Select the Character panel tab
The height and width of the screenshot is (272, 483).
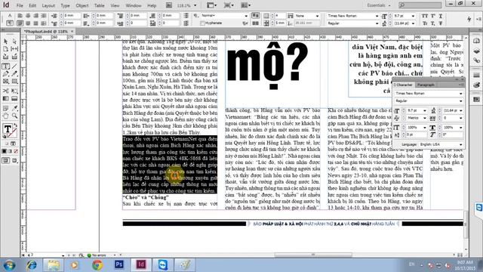404,85
